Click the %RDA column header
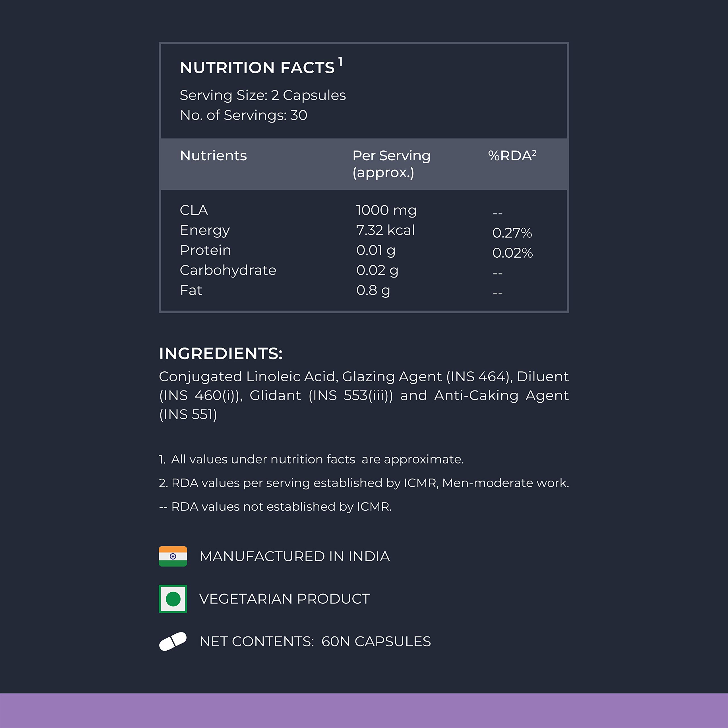This screenshot has height=728, width=728. pos(512,155)
